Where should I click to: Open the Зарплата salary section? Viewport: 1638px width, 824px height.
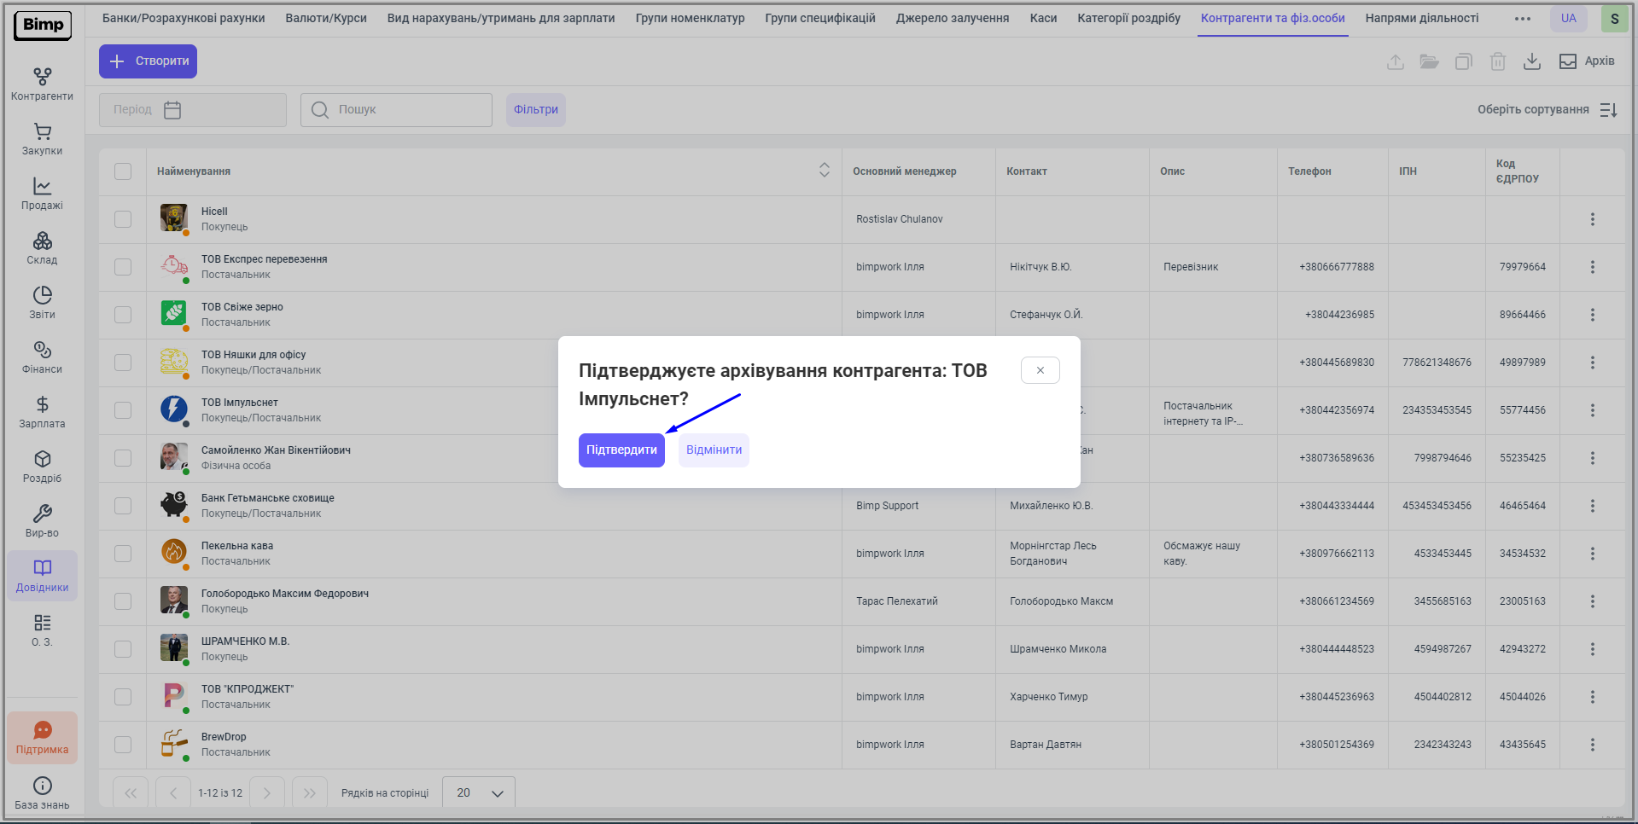click(42, 412)
